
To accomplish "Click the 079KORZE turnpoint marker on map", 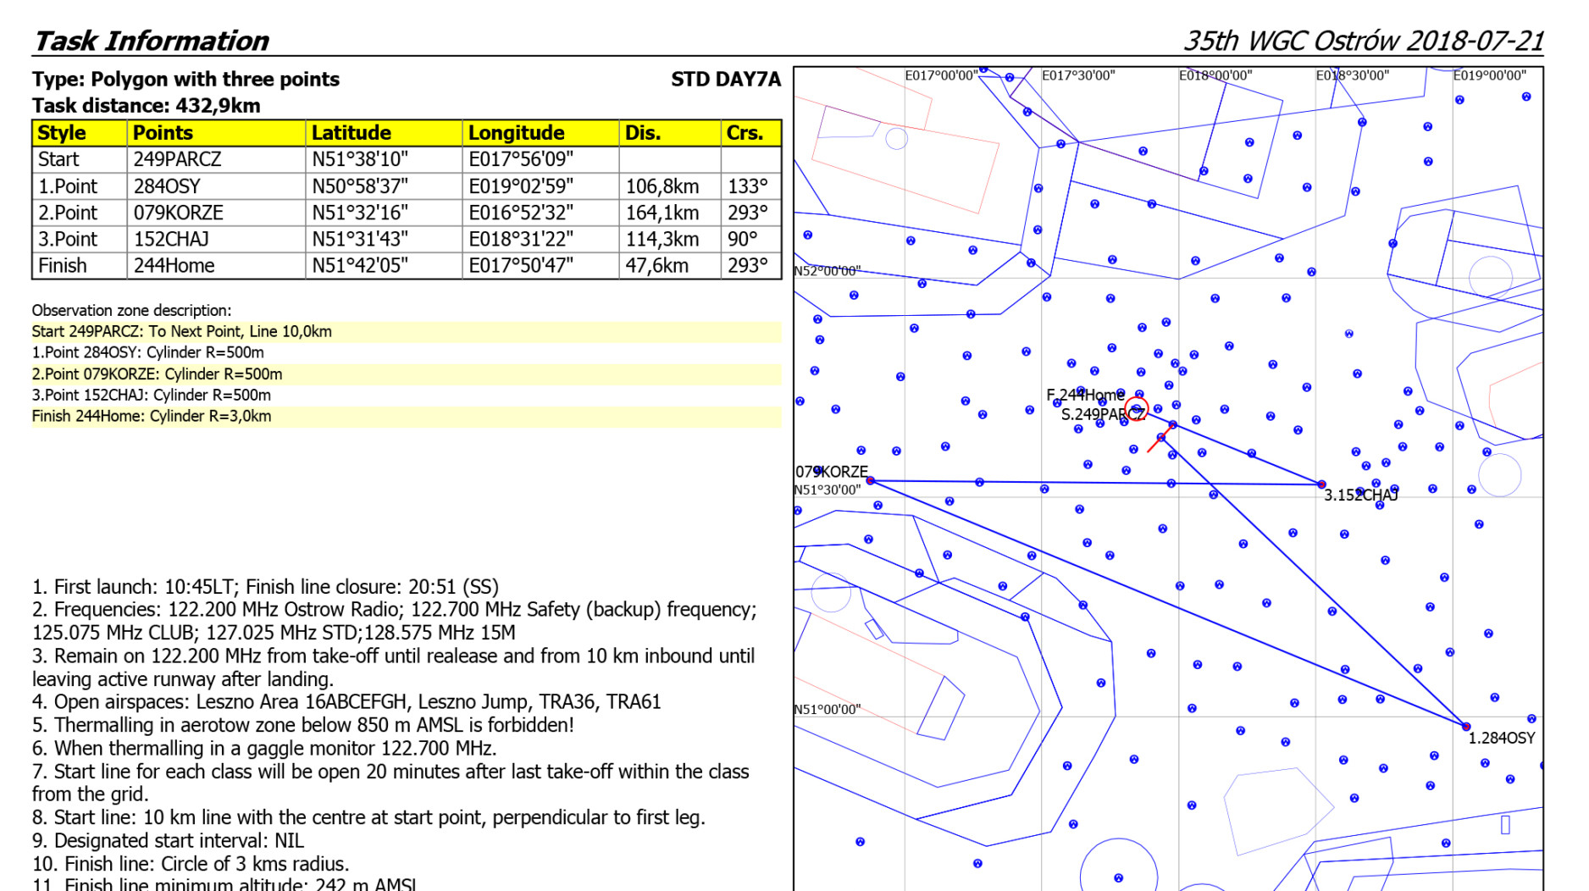I will (x=871, y=481).
